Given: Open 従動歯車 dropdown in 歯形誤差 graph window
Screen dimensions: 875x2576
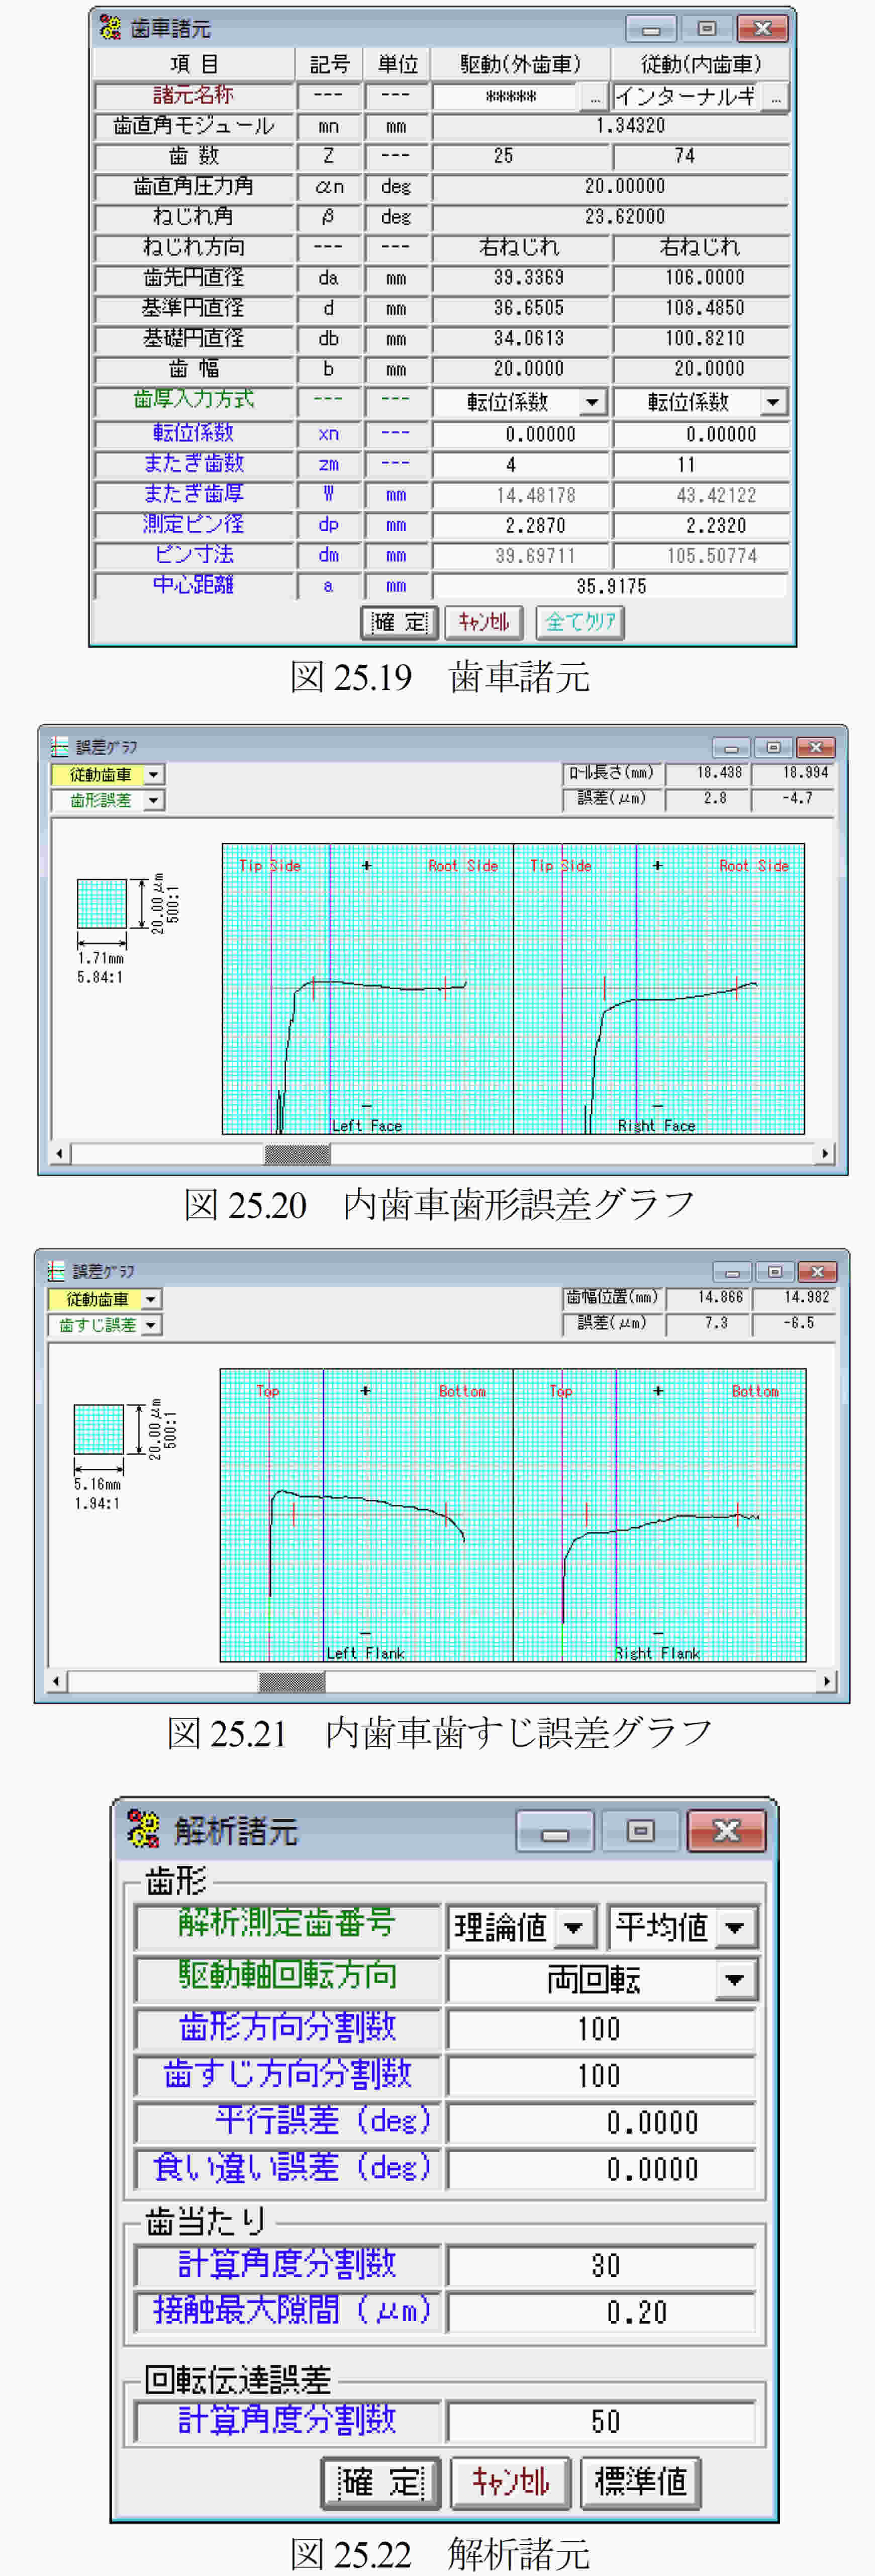Looking at the screenshot, I should [153, 774].
